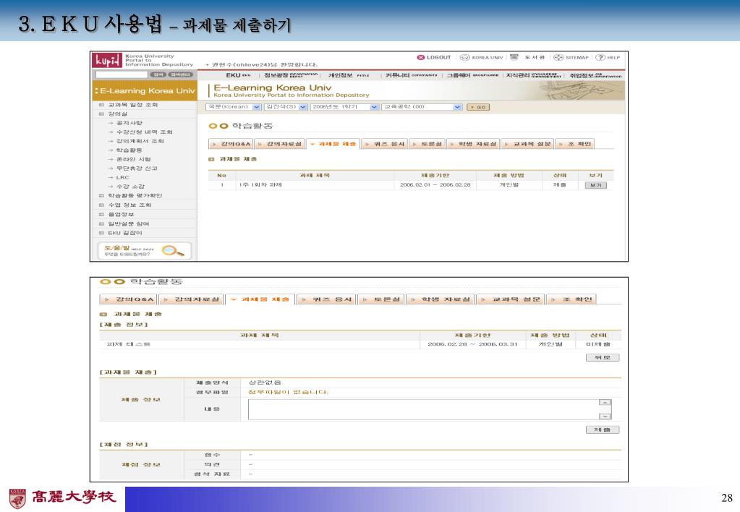Expand 일반설문 참여 in the sidebar
Viewport: 740px width, 512px height.
[x=128, y=223]
